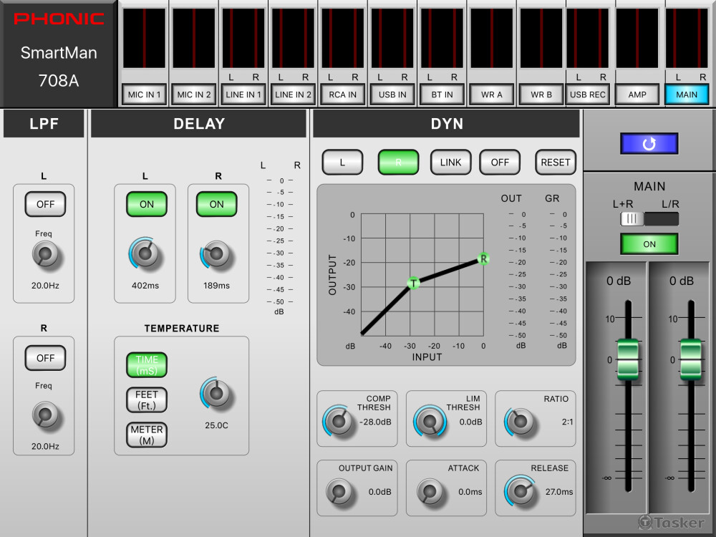Select FEET (Ft.) delay unit
The height and width of the screenshot is (537, 716).
(x=147, y=400)
